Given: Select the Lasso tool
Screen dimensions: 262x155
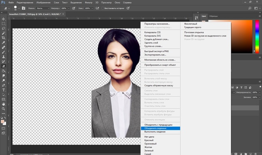Looking at the screenshot, I should [3, 28].
